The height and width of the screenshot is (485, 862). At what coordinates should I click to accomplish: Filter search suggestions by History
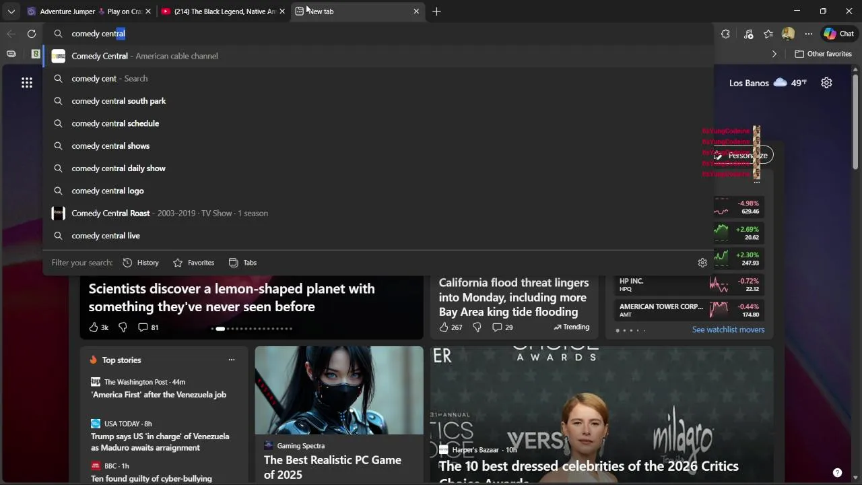[141, 263]
